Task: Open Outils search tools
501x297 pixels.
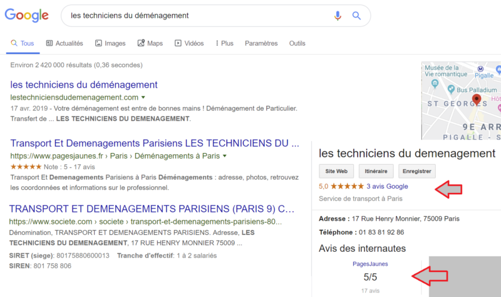Action: (297, 43)
